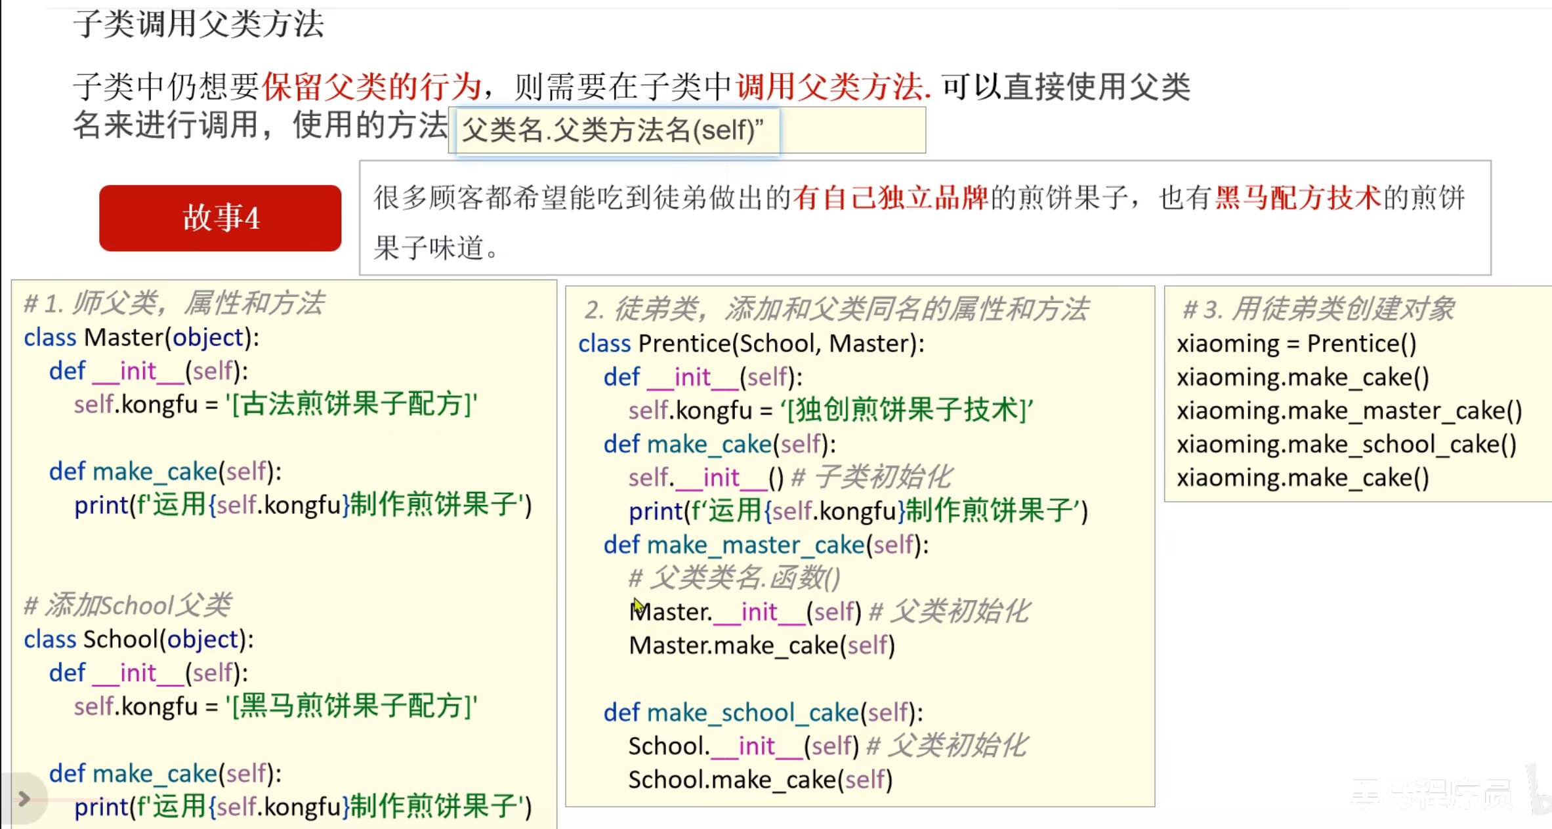Click def make_master_cake(self) line
This screenshot has width=1552, height=829.
[x=766, y=545]
